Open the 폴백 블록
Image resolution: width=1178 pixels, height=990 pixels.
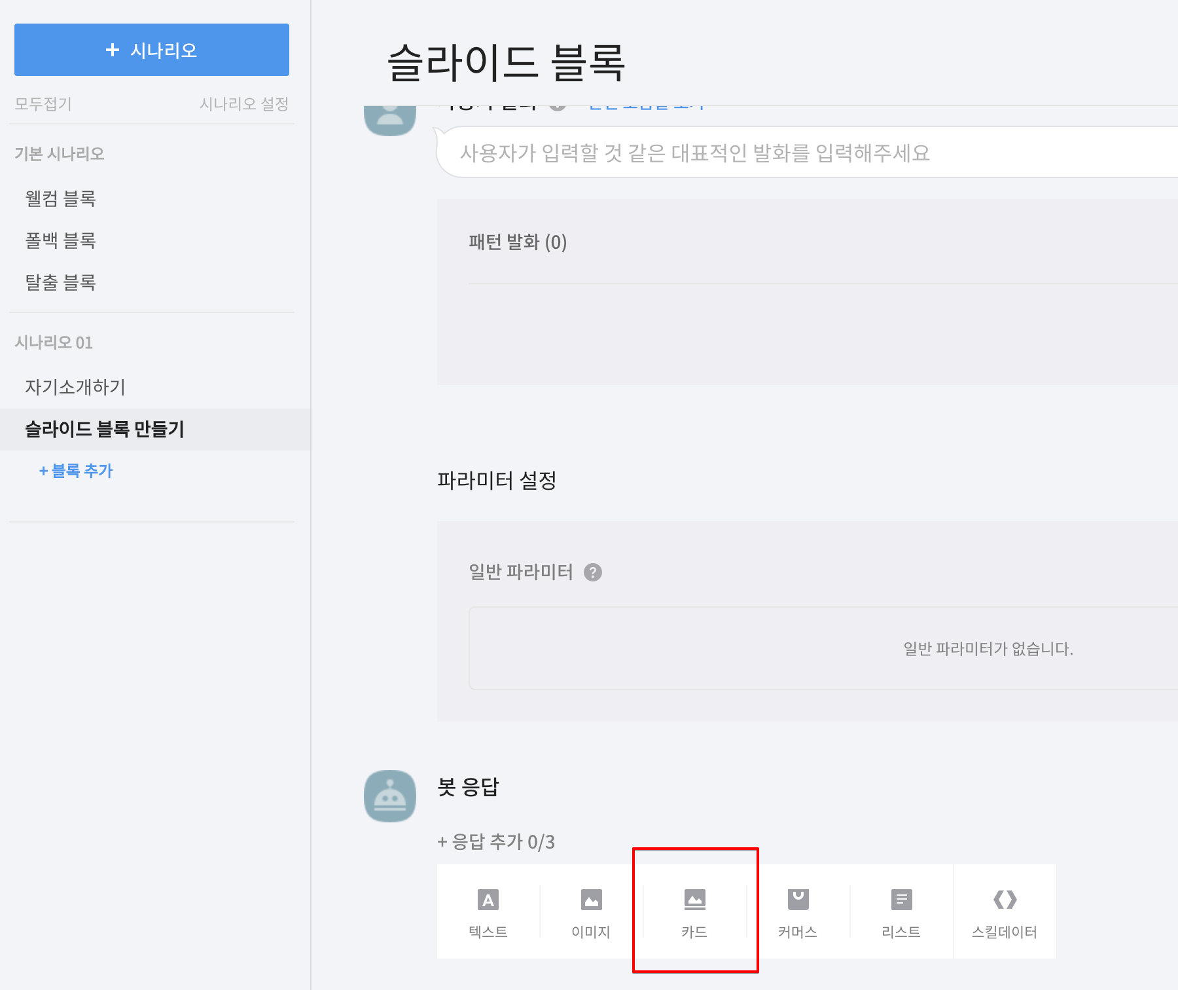(60, 240)
